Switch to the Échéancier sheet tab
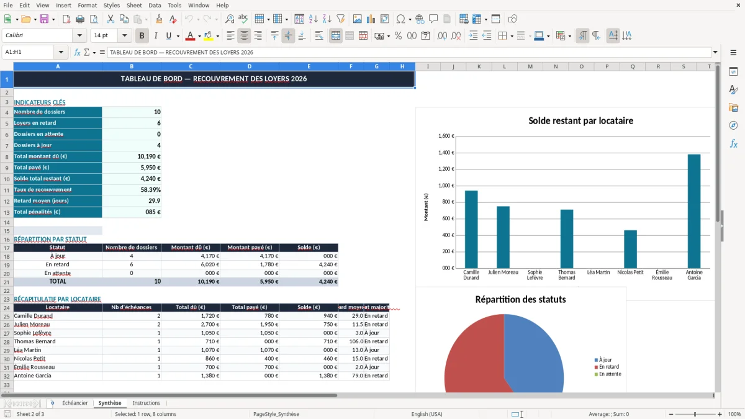The height and width of the screenshot is (419, 745). (74, 403)
